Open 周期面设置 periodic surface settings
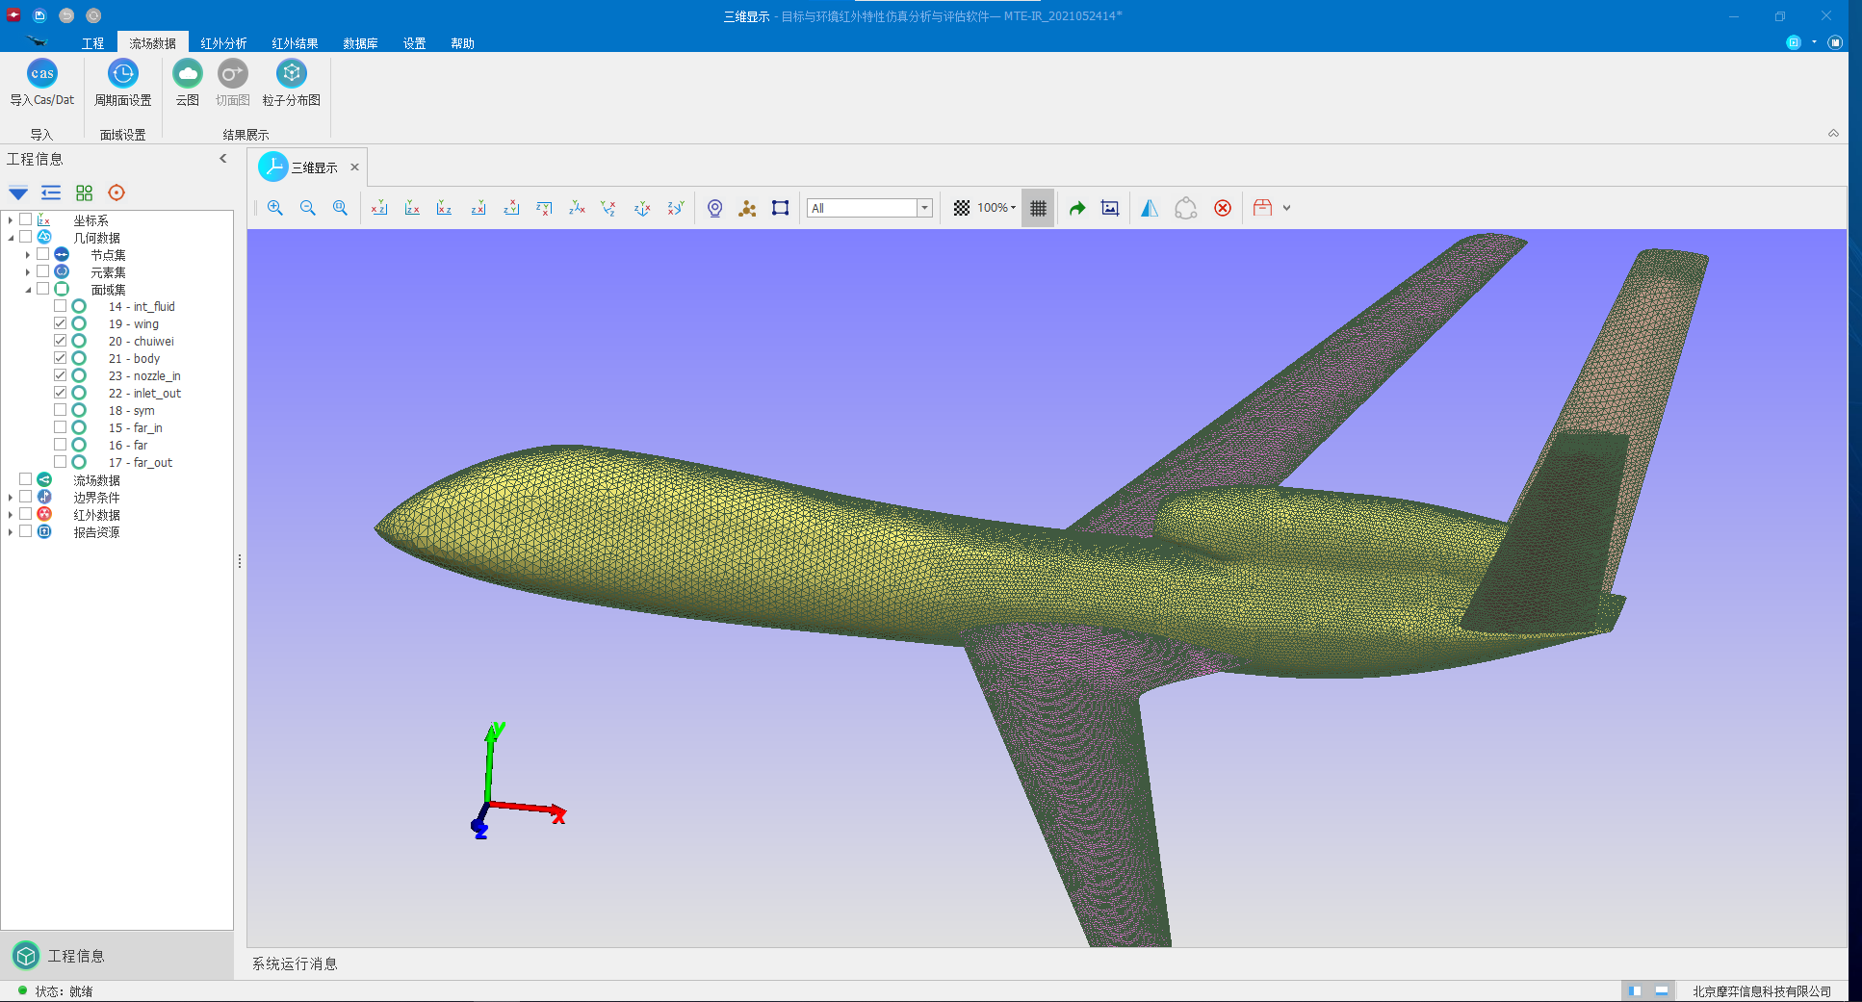Screen dimensions: 1862x1002 tap(122, 75)
